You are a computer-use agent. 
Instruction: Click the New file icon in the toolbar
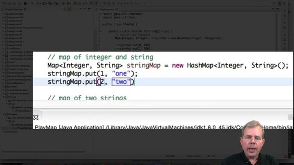coord(3,3)
